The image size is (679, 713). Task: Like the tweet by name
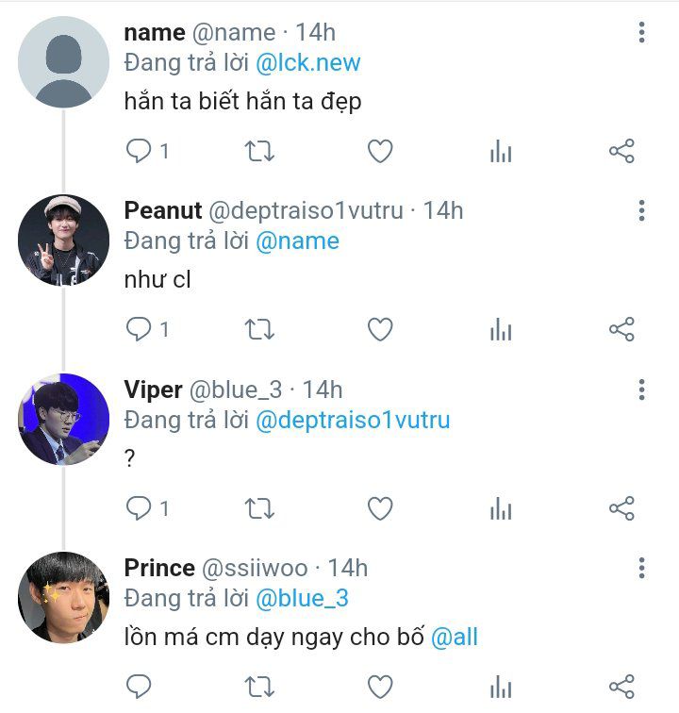(x=380, y=151)
